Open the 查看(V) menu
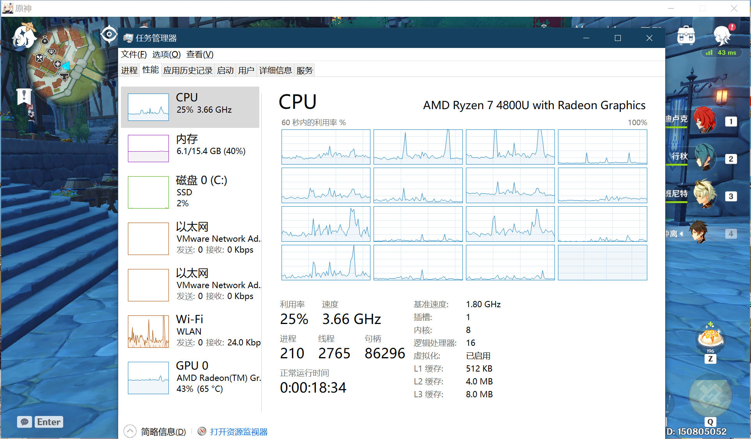This screenshot has height=439, width=751. (x=200, y=54)
